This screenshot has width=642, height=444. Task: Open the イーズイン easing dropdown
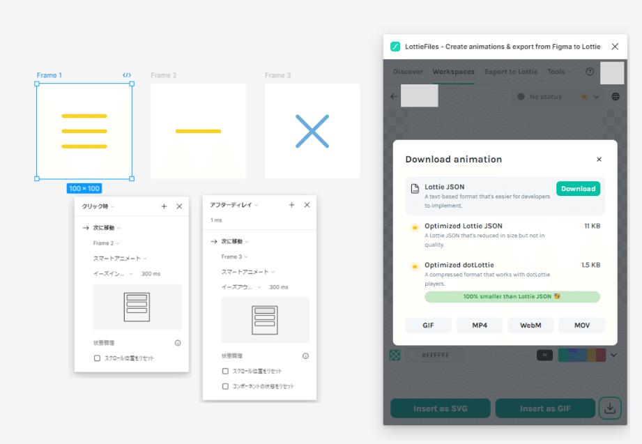tap(113, 274)
